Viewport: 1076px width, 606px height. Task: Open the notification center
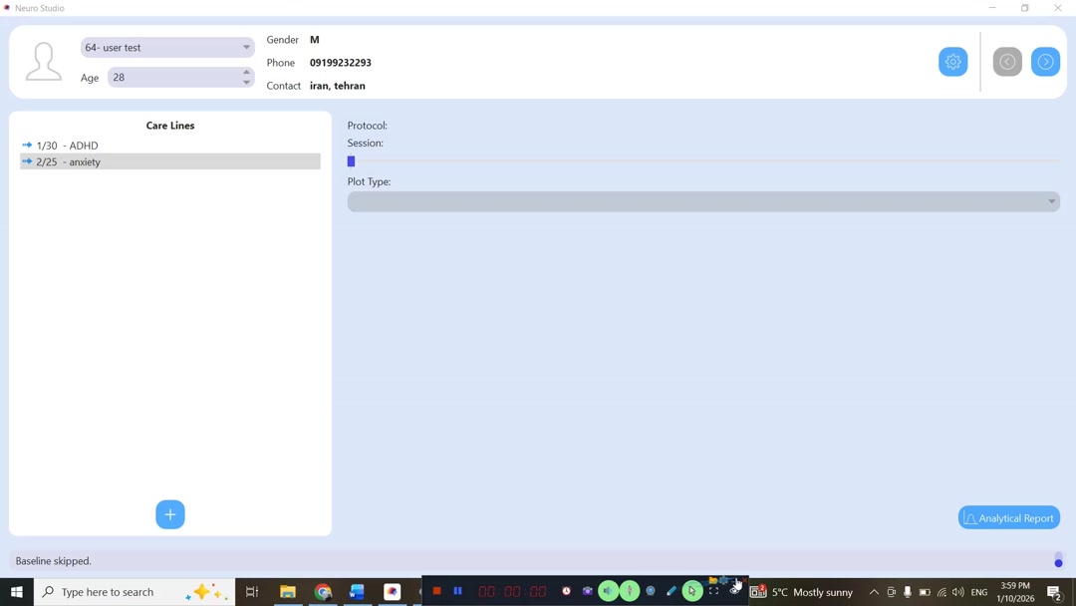click(1055, 592)
